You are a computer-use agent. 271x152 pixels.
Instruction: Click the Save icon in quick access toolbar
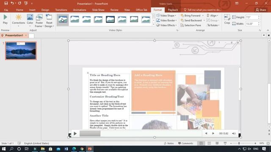[x=6, y=3]
